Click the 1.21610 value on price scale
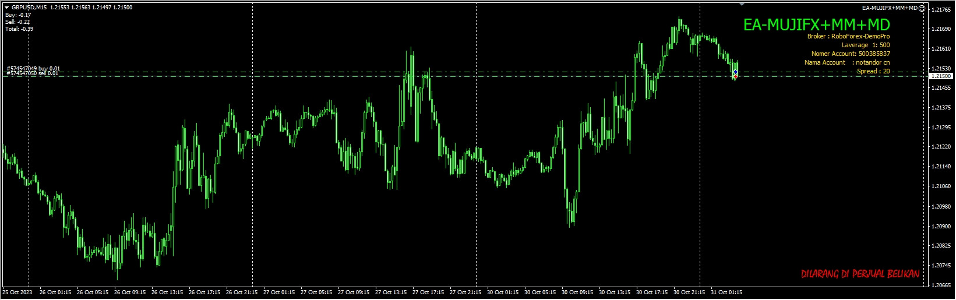The width and height of the screenshot is (956, 300). click(941, 49)
